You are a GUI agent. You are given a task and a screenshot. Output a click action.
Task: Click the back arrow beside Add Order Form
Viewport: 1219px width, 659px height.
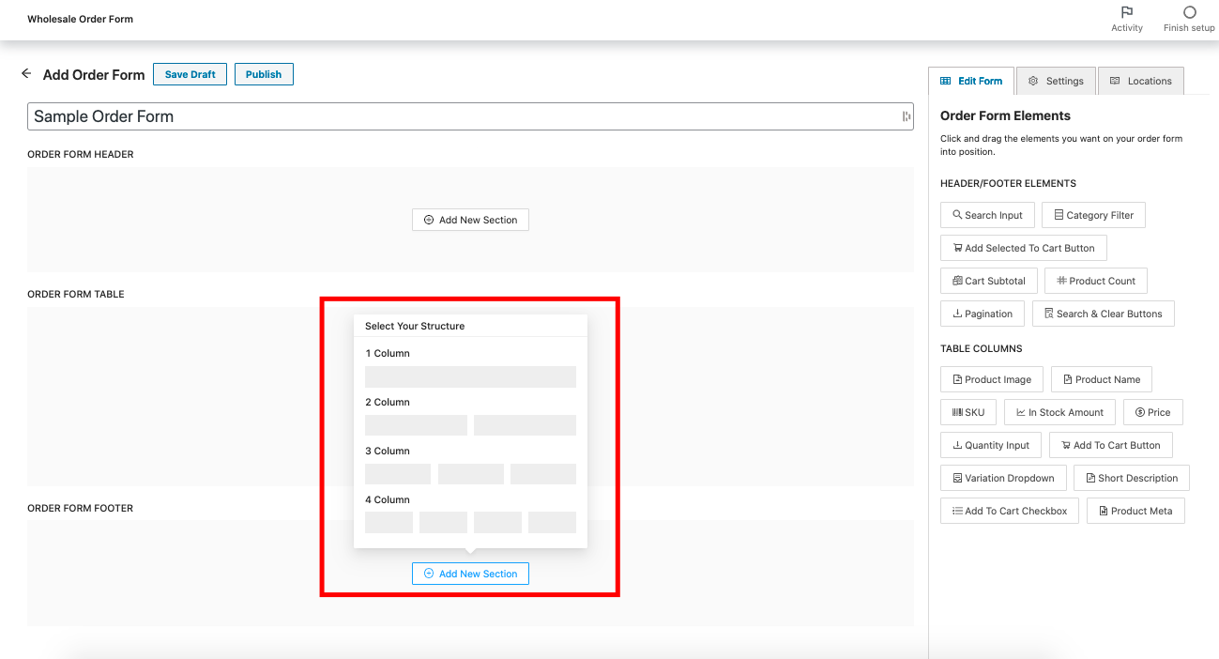coord(26,74)
